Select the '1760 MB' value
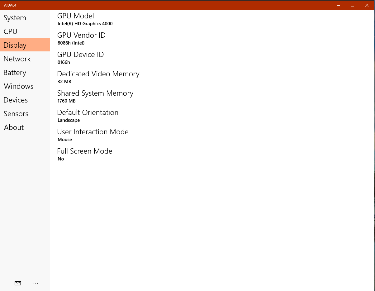Screen dimensions: 375x291 67,101
